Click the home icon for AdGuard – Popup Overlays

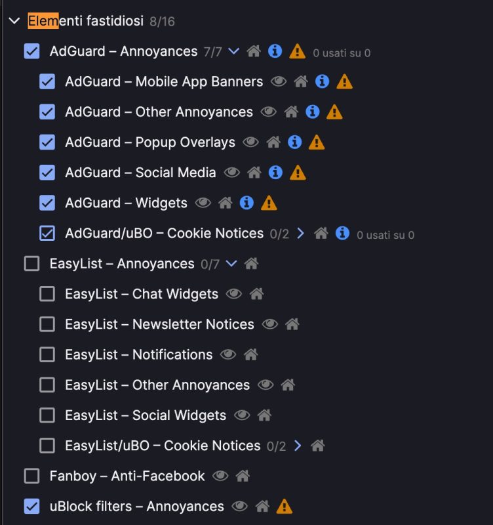pos(273,142)
